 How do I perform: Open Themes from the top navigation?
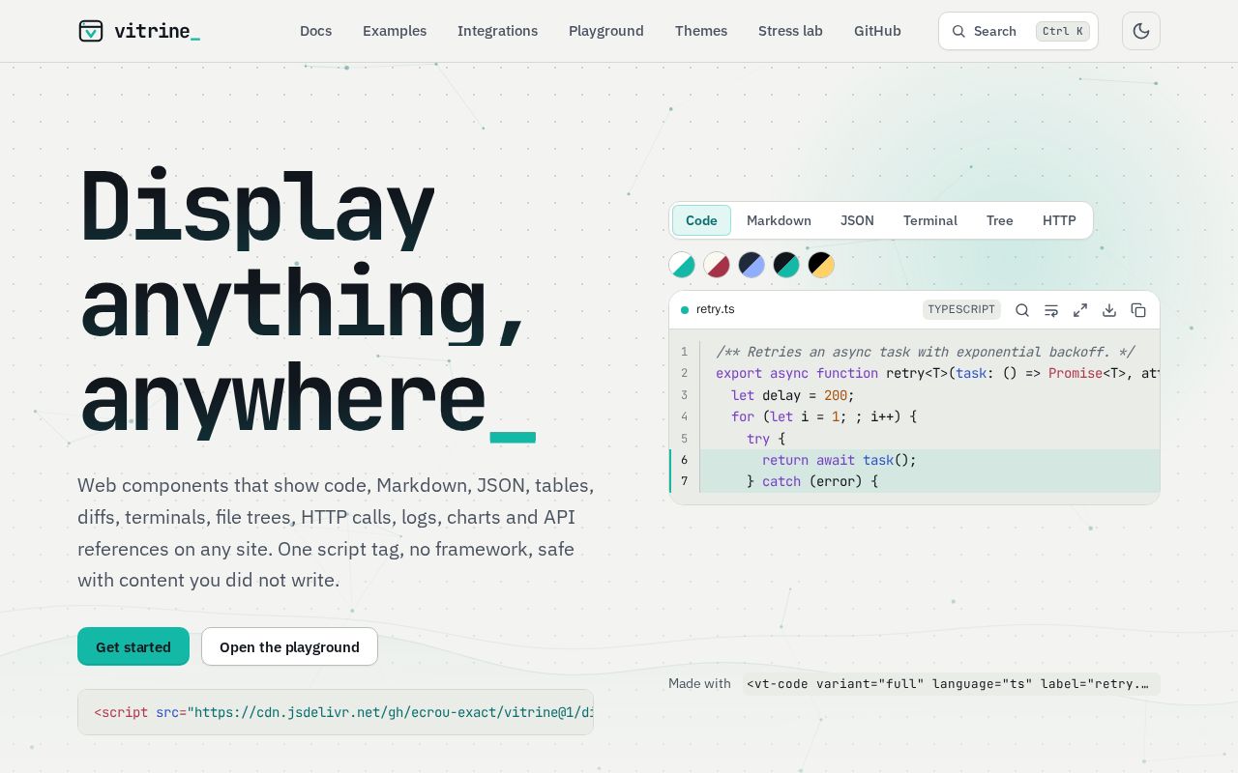(x=701, y=31)
